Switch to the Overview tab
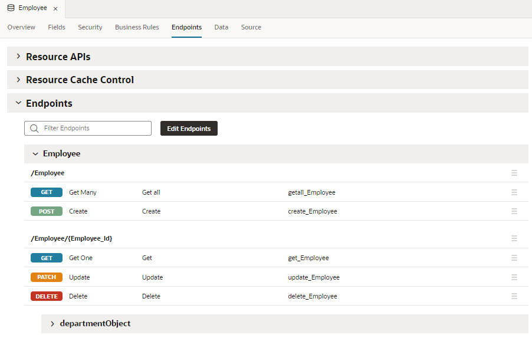Screen dimensions: 532x338 pos(21,27)
